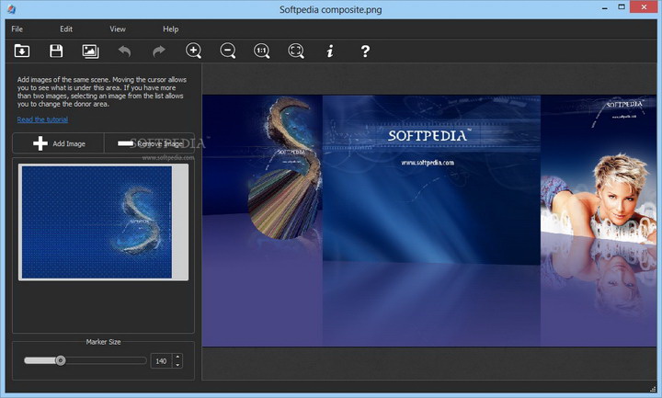
Task: Open the File menu
Action: click(x=17, y=29)
